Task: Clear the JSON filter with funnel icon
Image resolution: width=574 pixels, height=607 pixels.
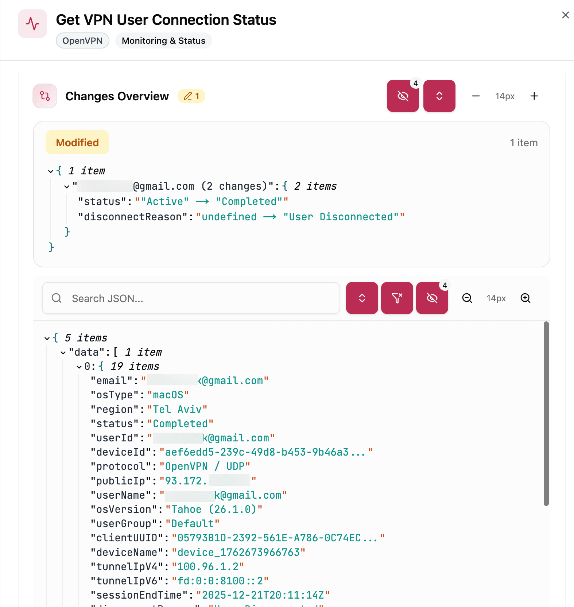Action: tap(397, 298)
